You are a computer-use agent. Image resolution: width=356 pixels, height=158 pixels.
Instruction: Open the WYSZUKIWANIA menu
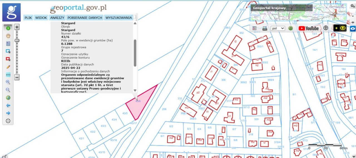pyautogui.click(x=118, y=18)
